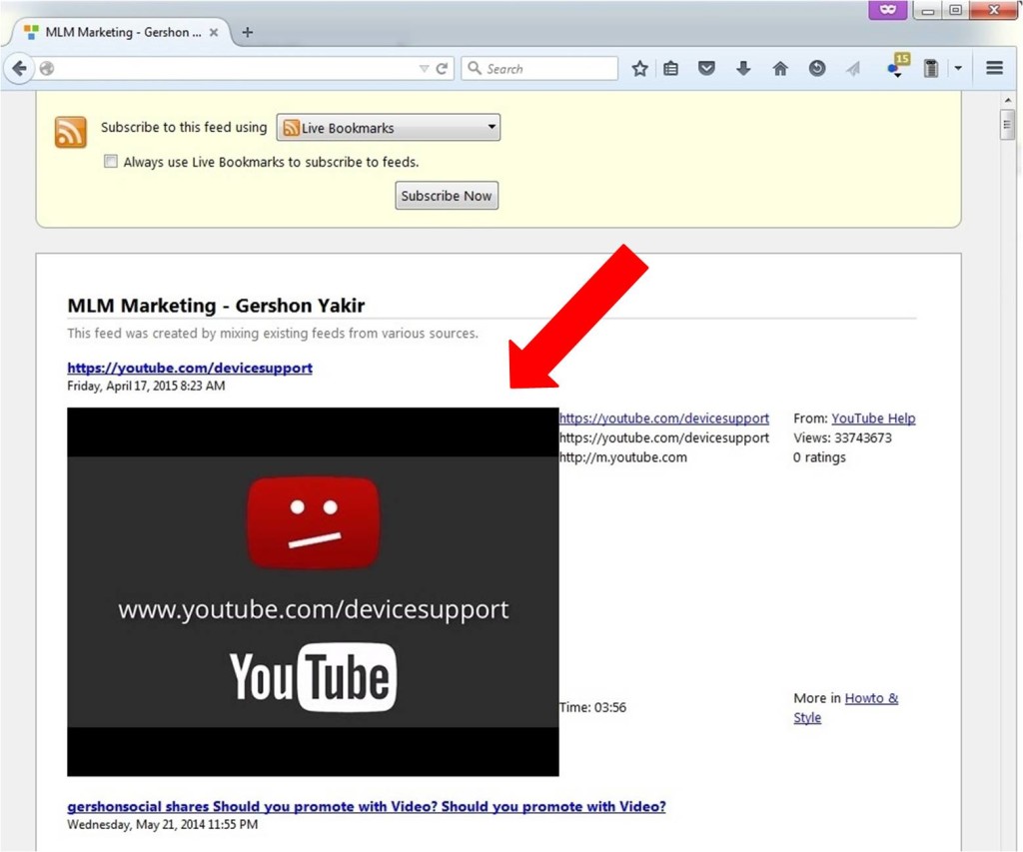1023x852 pixels.
Task: Expand the dropdown arrow next to trash icon
Action: 958,68
